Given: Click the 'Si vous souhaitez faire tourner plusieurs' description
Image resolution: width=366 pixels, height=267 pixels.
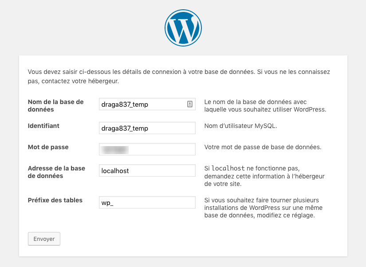Looking at the screenshot, I should pyautogui.click(x=263, y=208).
